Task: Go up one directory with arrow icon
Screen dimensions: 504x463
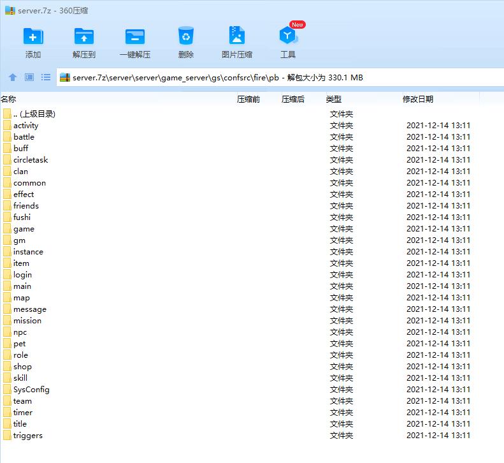Action: (x=12, y=77)
